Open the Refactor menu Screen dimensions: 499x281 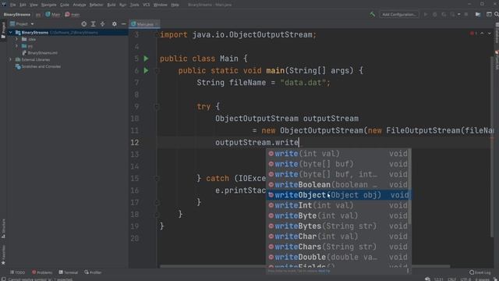96,5
